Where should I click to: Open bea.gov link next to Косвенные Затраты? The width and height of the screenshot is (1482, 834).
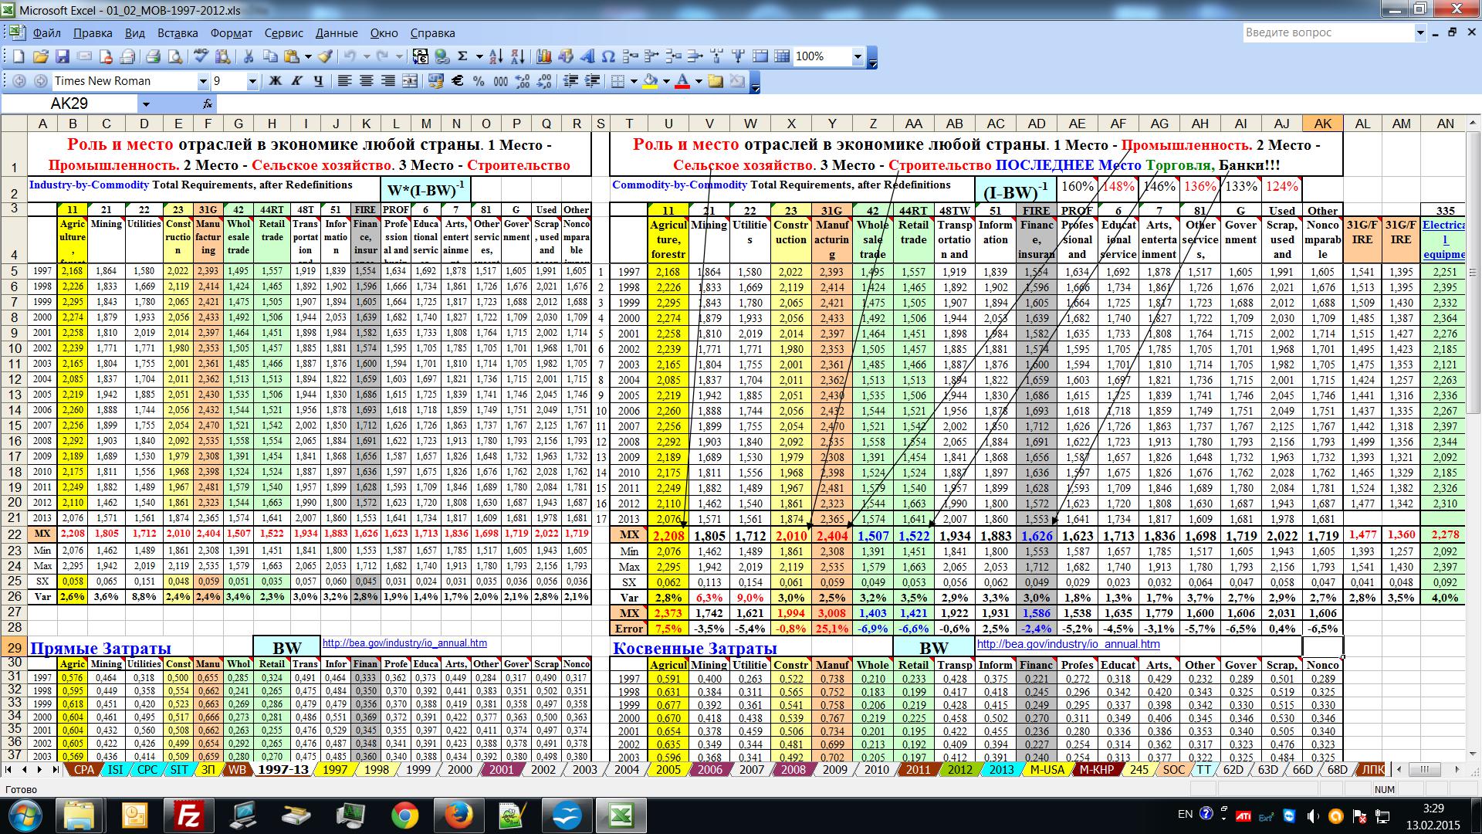[1068, 644]
